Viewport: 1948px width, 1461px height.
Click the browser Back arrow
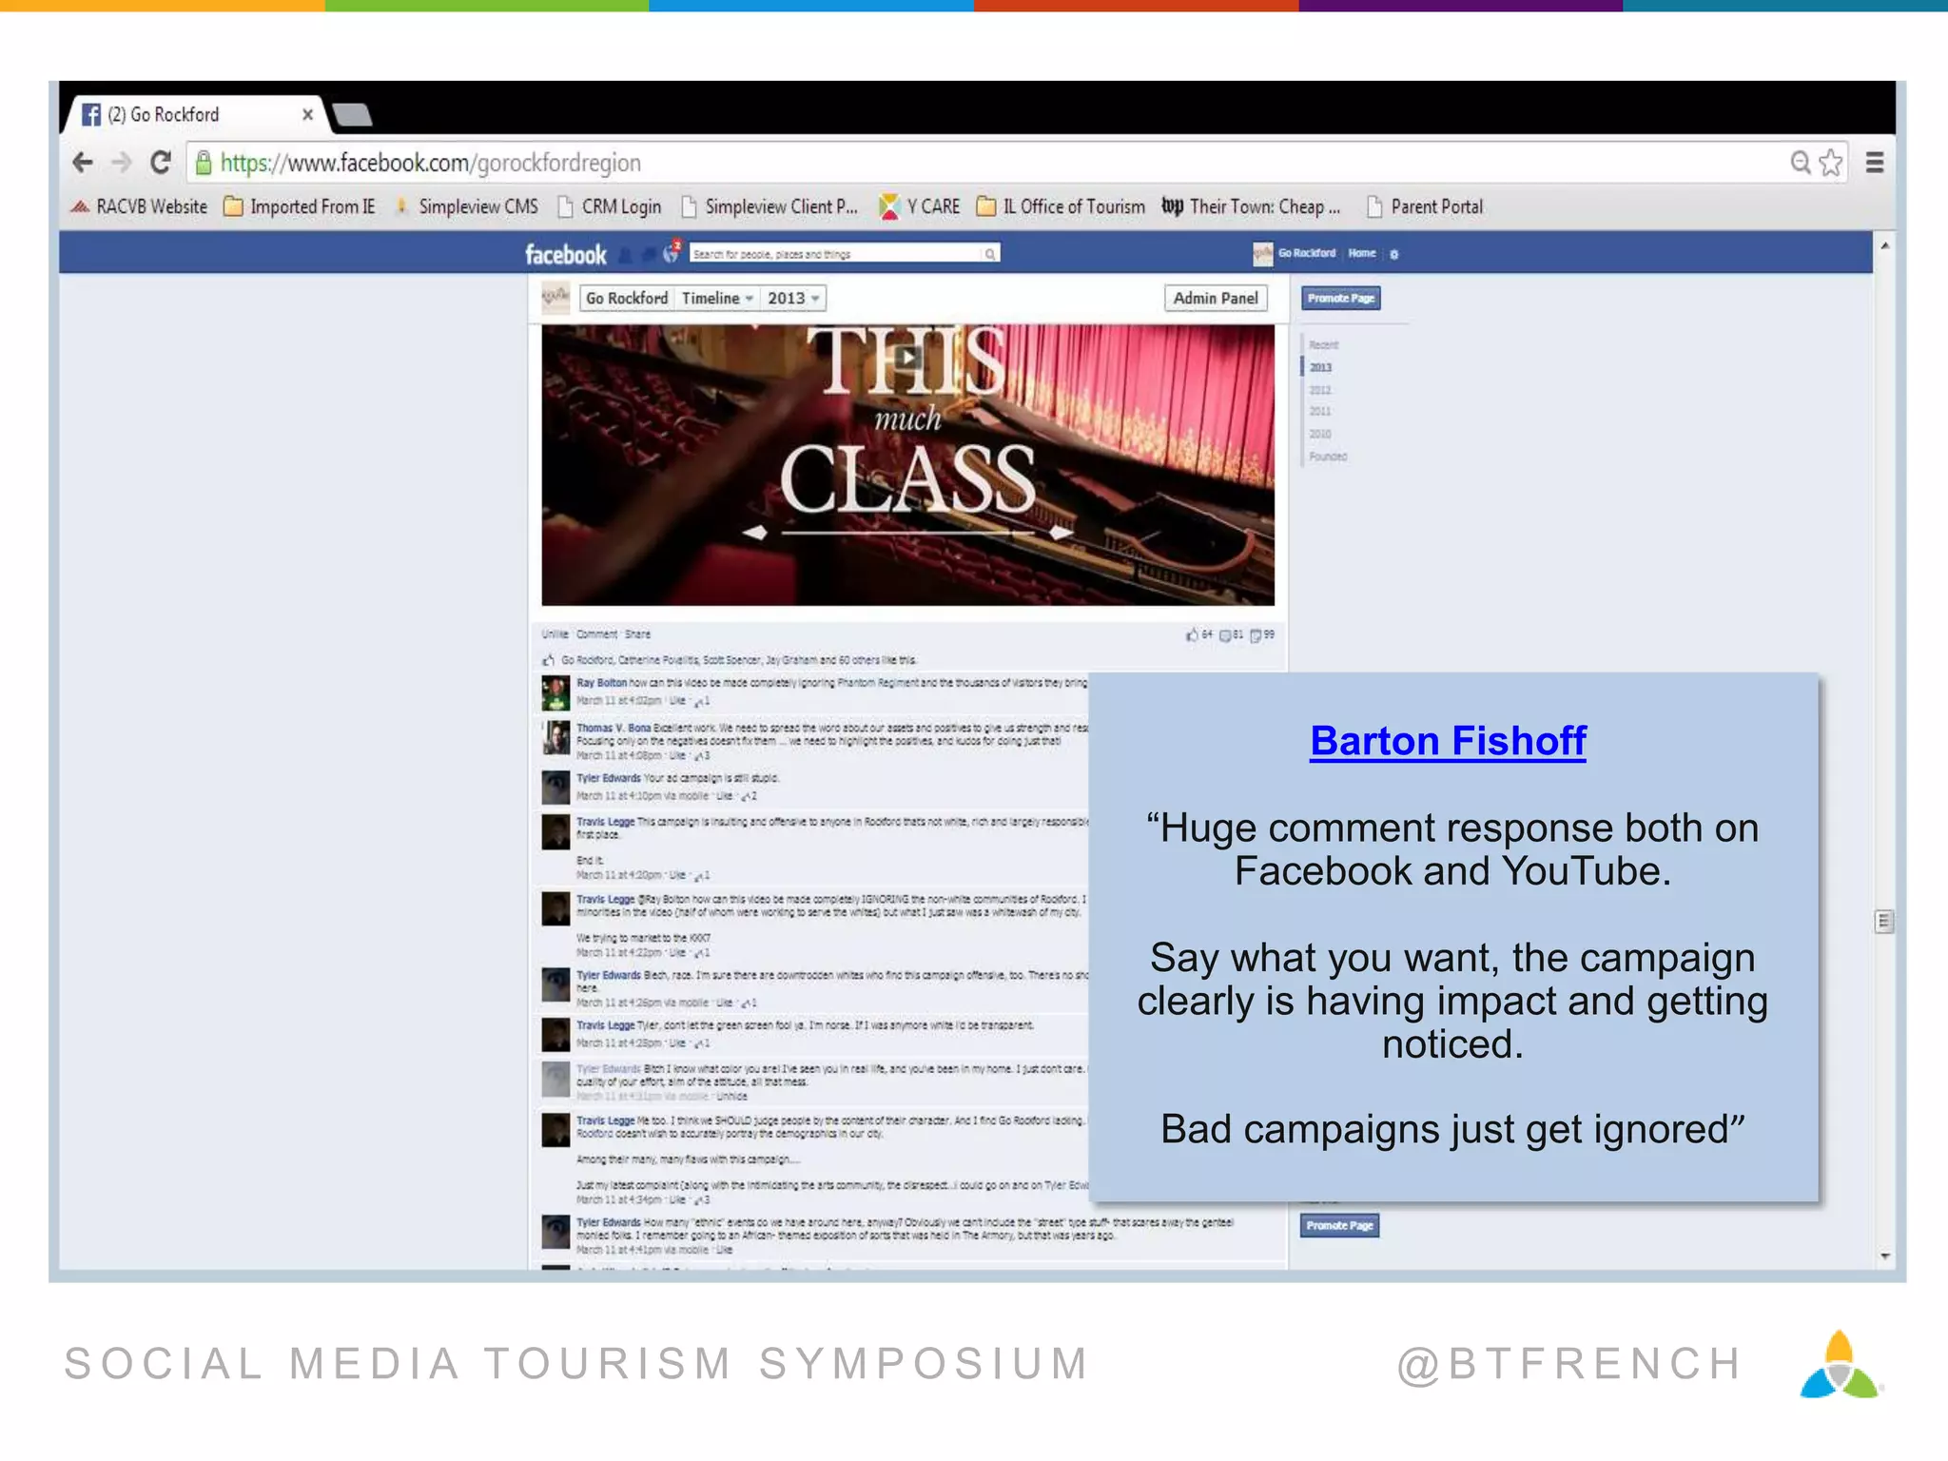83,163
